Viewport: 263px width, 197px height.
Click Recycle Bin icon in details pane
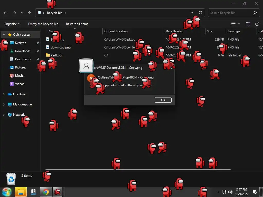click(11, 179)
